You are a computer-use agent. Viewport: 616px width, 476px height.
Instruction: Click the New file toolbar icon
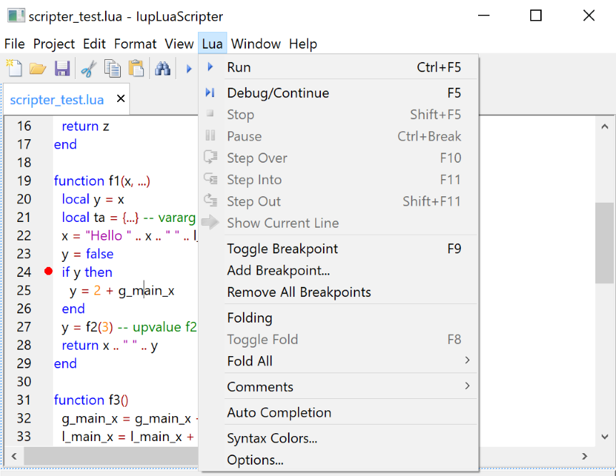pos(14,69)
